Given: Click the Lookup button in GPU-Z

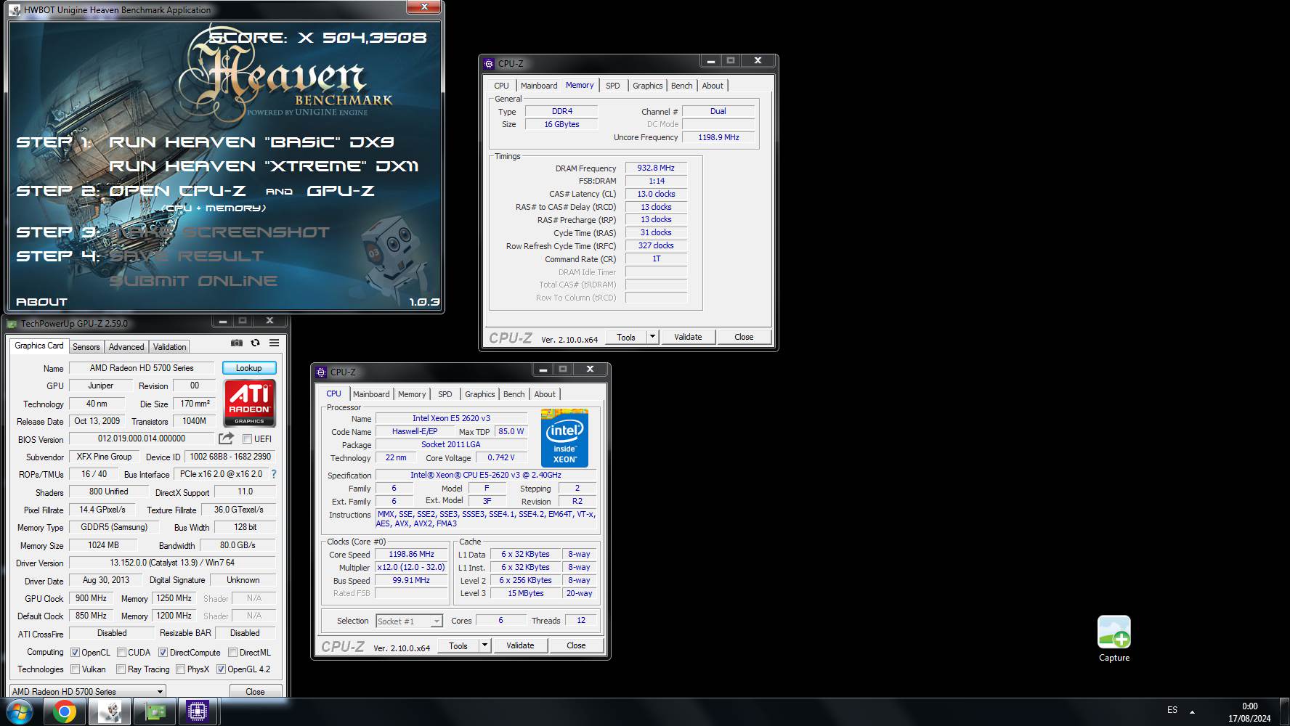Looking at the screenshot, I should coord(248,368).
